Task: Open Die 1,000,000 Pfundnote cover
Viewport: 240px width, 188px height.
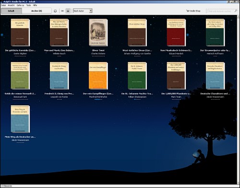Action: click(176, 76)
